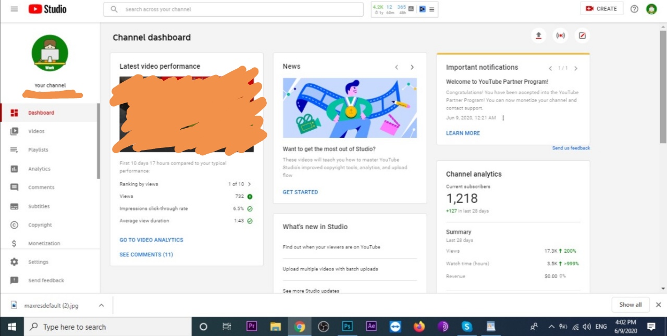Click the '1,218' current subscribers count
This screenshot has height=336, width=667.
coord(462,198)
